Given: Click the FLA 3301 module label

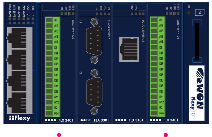Looking at the screenshot, I should (x=102, y=120).
